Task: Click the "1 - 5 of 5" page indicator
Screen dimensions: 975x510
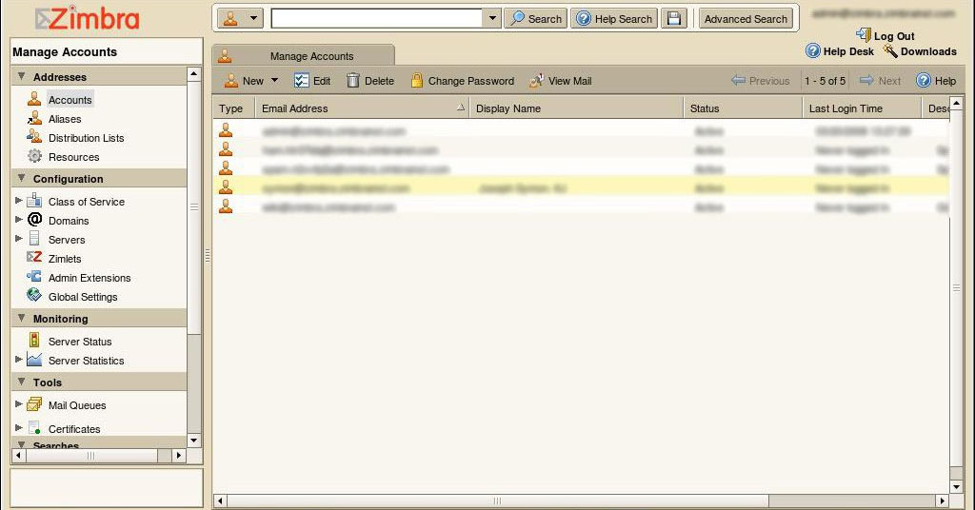Action: pyautogui.click(x=825, y=81)
